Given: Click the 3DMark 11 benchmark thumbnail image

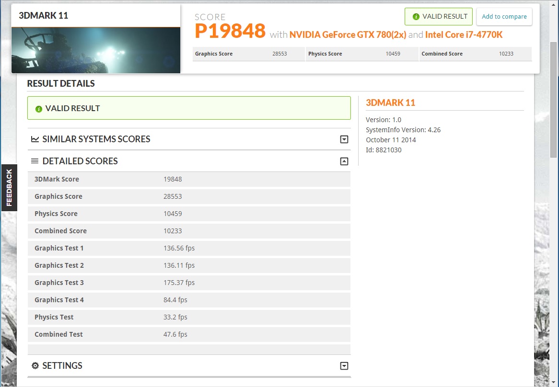Looking at the screenshot, I should coord(96,50).
